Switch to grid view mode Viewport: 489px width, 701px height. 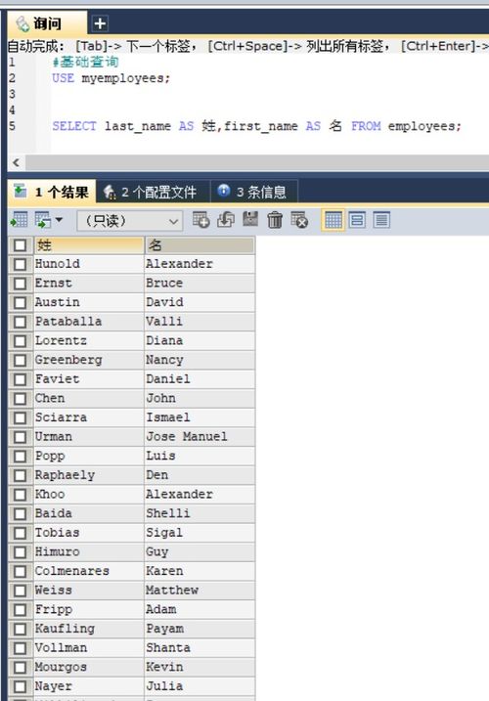333,220
